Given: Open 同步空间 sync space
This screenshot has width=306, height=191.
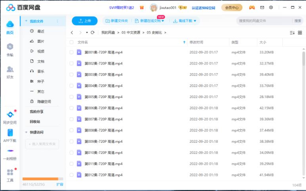Looking at the screenshot, I should [x=10, y=117].
